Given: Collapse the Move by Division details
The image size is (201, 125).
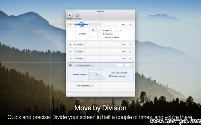Looking at the screenshot, I should [x=74, y=65].
